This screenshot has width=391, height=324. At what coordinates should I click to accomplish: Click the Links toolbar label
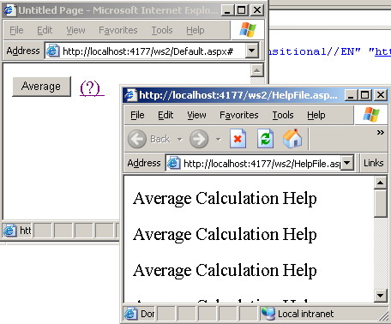(374, 163)
